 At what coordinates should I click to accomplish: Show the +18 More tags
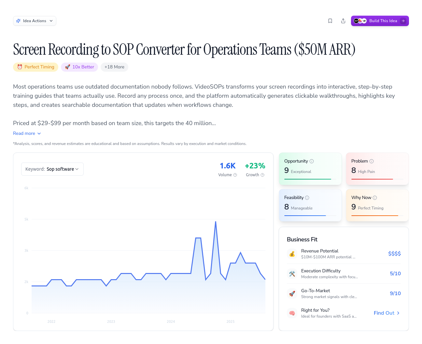pyautogui.click(x=114, y=67)
